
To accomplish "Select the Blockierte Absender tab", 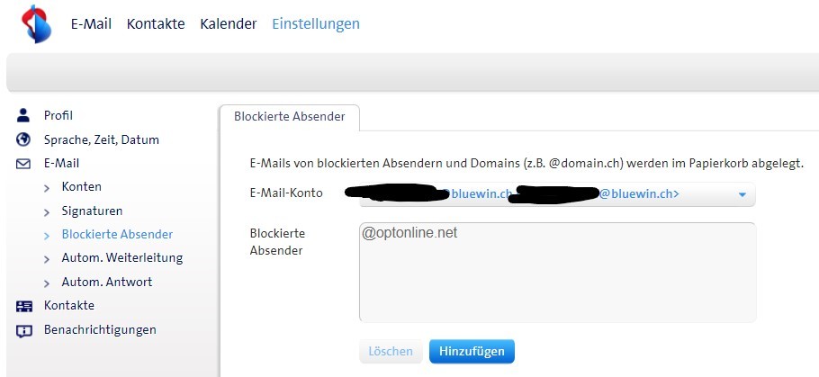I will [x=289, y=116].
